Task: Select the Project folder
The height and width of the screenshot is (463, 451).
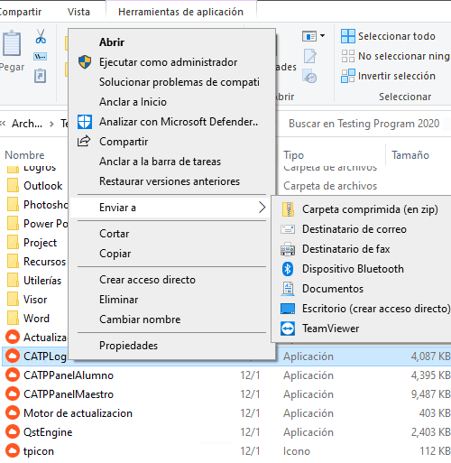Action: (x=40, y=243)
